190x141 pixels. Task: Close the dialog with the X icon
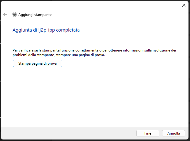tap(184, 5)
